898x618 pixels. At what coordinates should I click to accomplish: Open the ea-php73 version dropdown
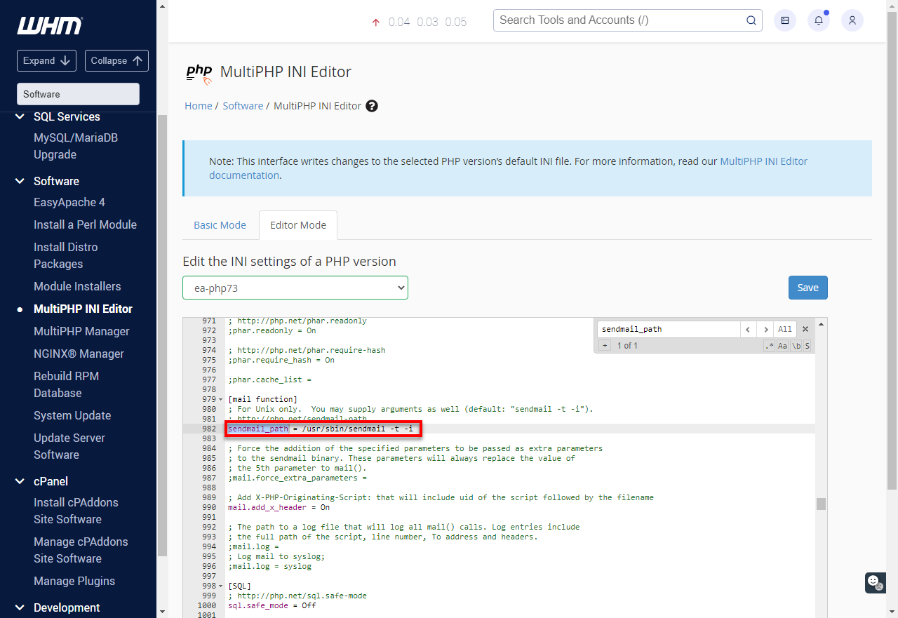click(295, 287)
